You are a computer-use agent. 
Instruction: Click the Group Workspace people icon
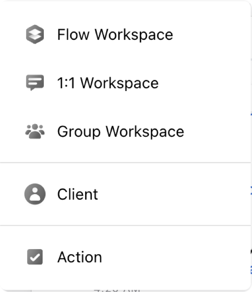click(x=35, y=131)
